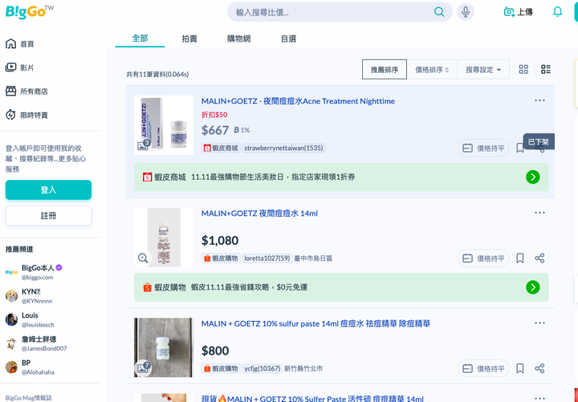The width and height of the screenshot is (578, 402).
Task: Focus the 輸入搜尋比價 search field
Action: click(x=332, y=12)
